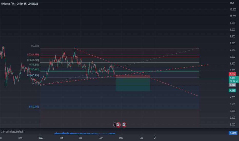Select the gray 5.422 price tag
Image resolution: width=239 pixels, height=141 pixels.
tap(232, 85)
